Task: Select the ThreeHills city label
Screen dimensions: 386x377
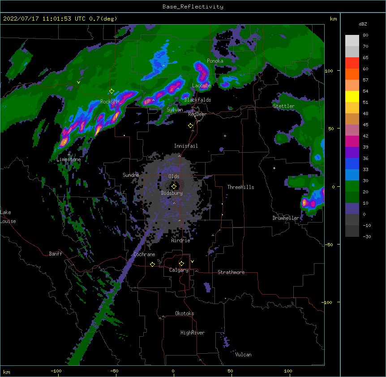Action: [x=240, y=187]
